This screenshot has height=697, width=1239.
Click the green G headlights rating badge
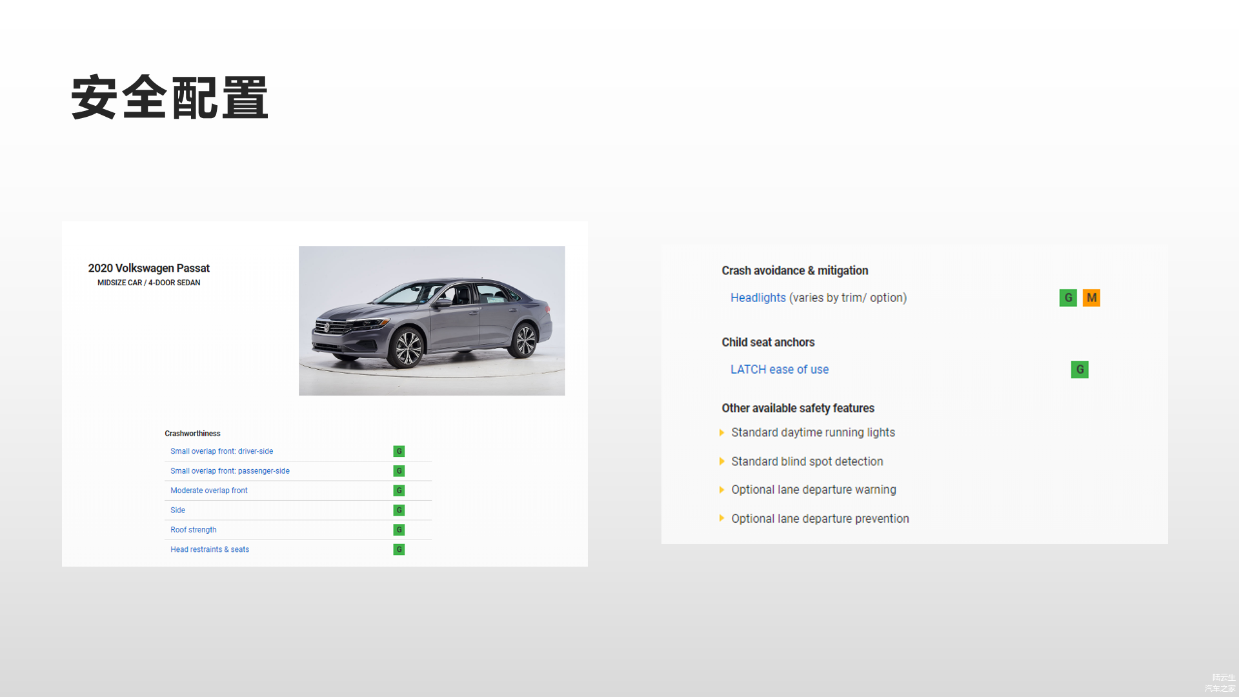(x=1068, y=298)
